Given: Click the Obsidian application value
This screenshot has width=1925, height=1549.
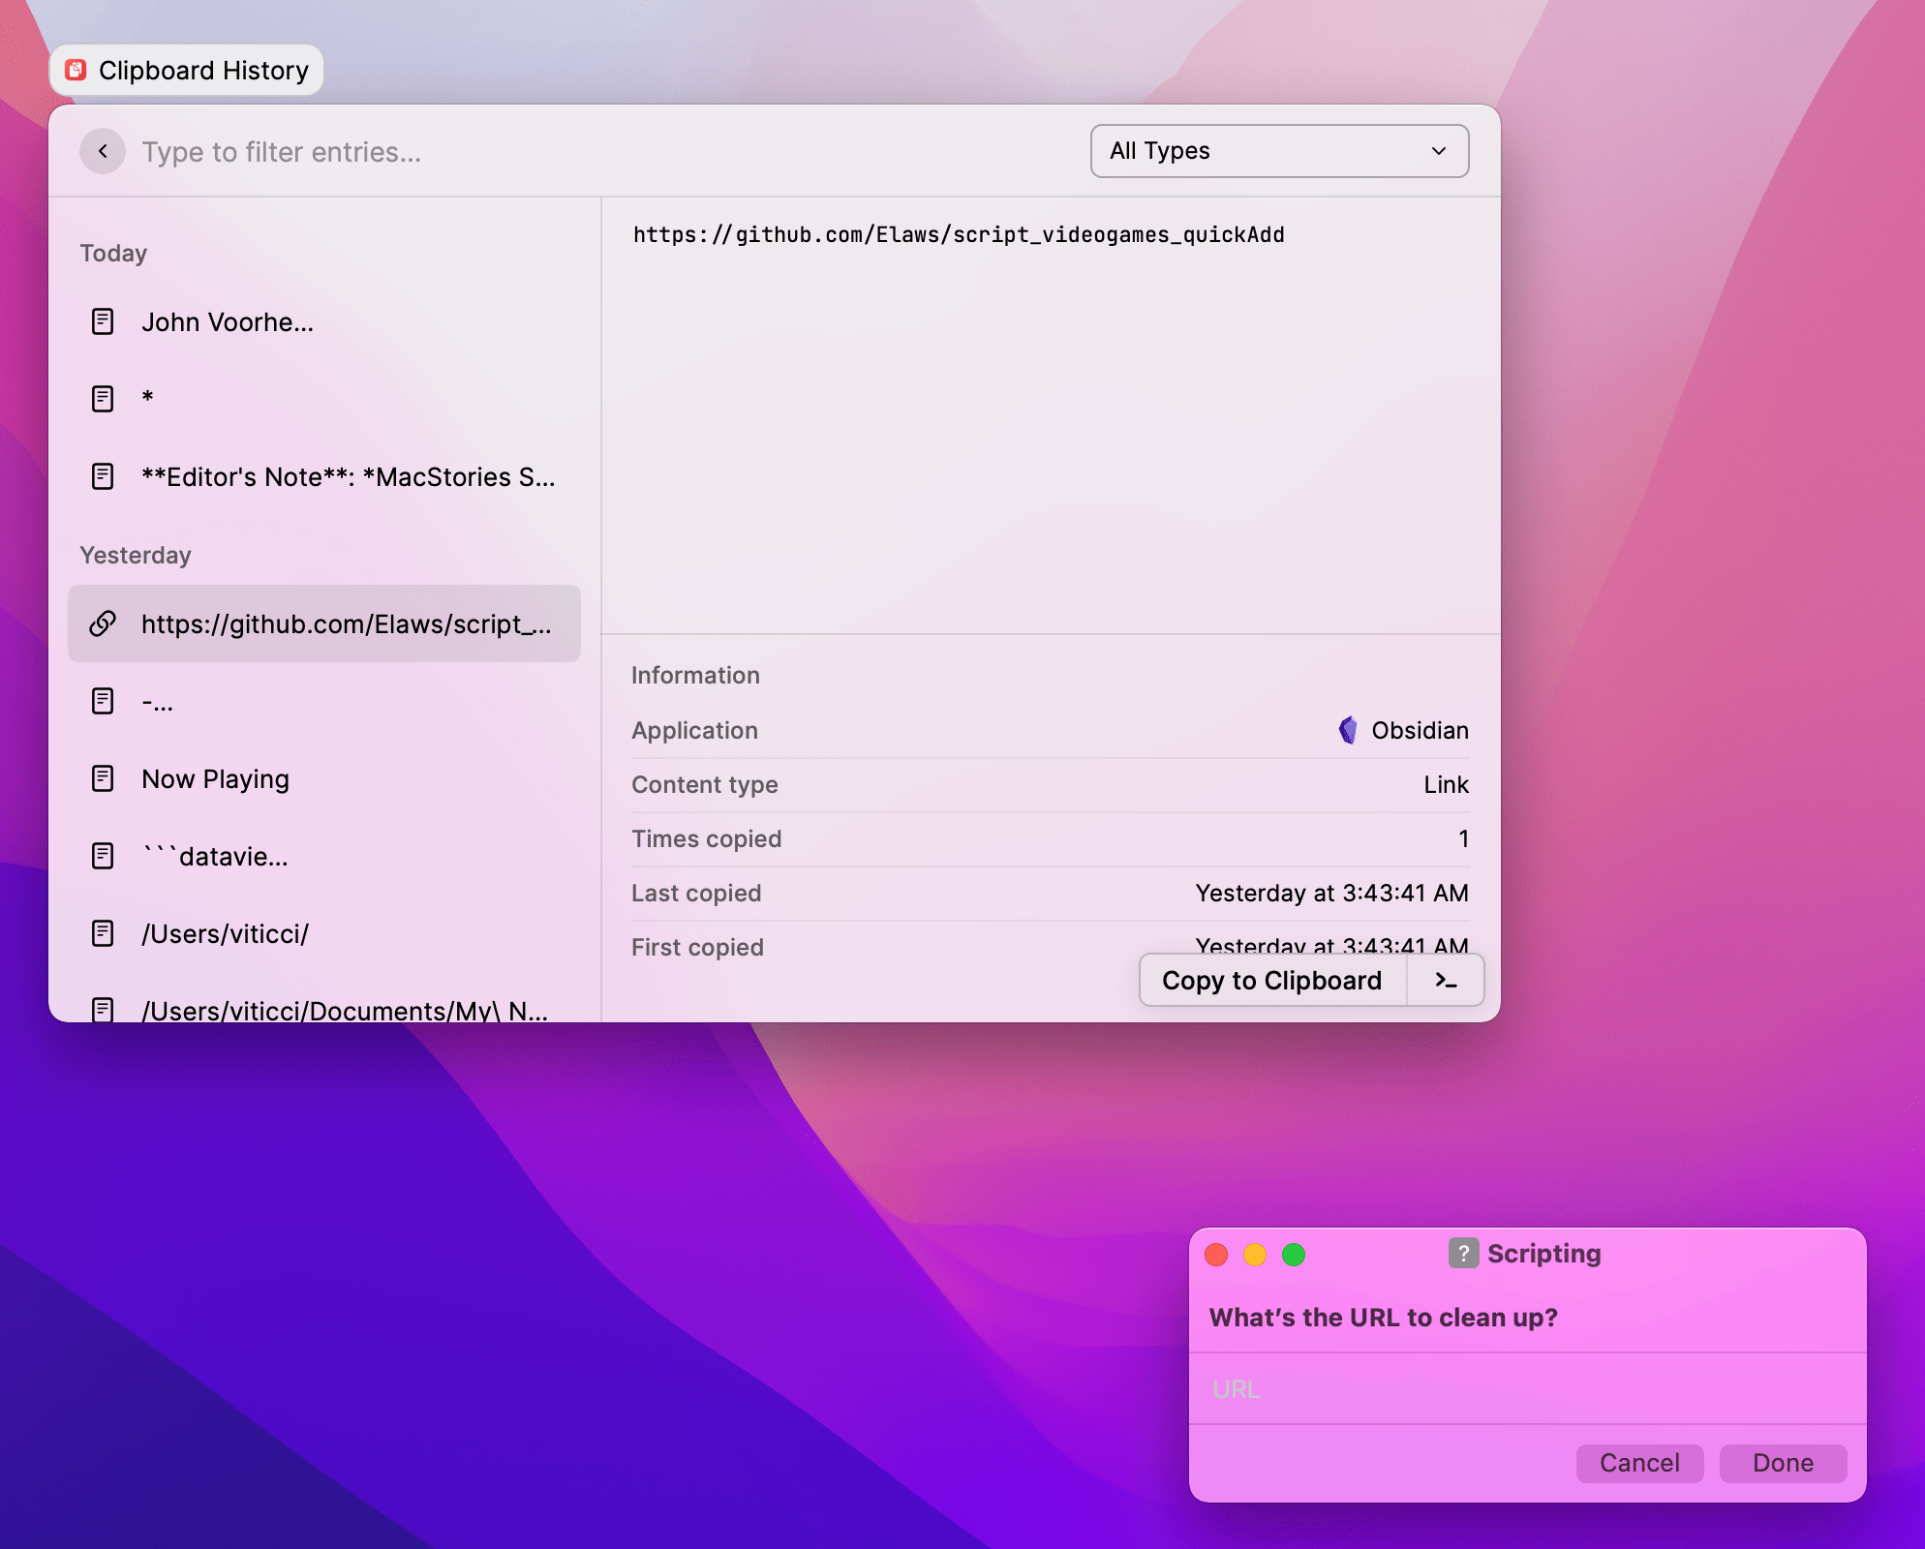Looking at the screenshot, I should click(x=1420, y=730).
